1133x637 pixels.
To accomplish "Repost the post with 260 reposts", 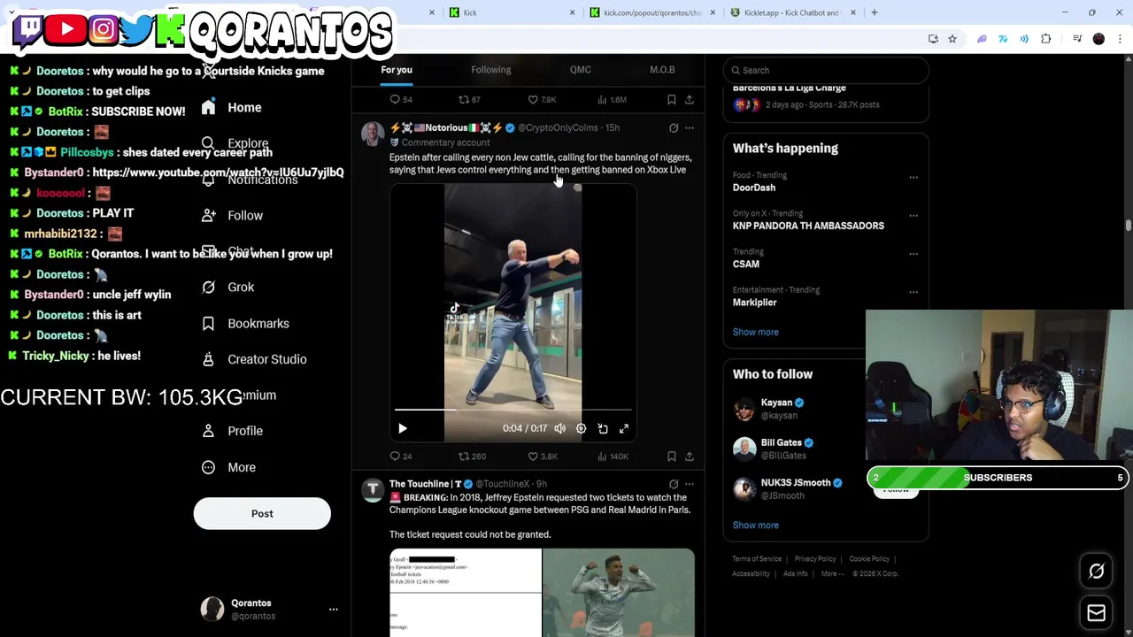I will tap(472, 457).
